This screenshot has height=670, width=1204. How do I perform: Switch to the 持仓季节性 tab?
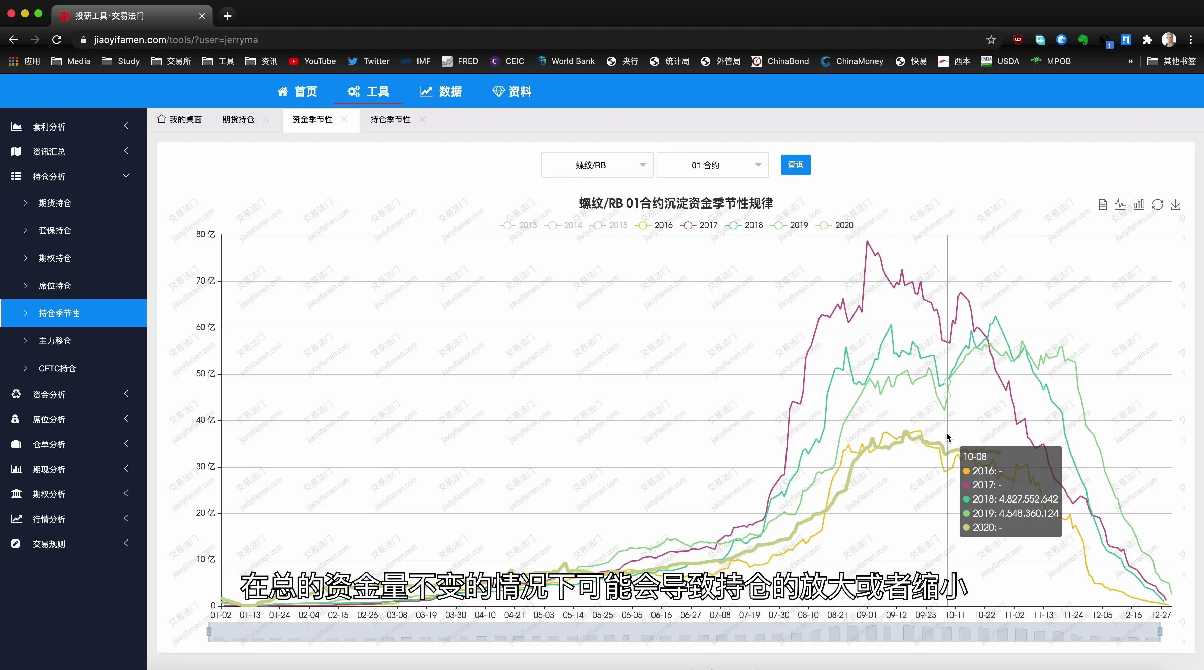[390, 119]
